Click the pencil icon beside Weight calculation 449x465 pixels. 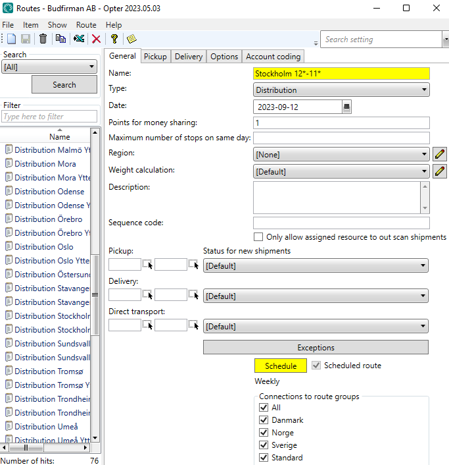point(440,172)
